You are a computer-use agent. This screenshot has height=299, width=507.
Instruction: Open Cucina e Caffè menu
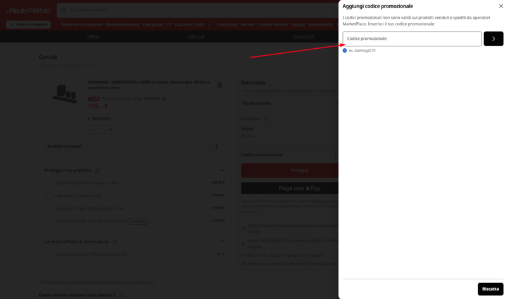(189, 25)
